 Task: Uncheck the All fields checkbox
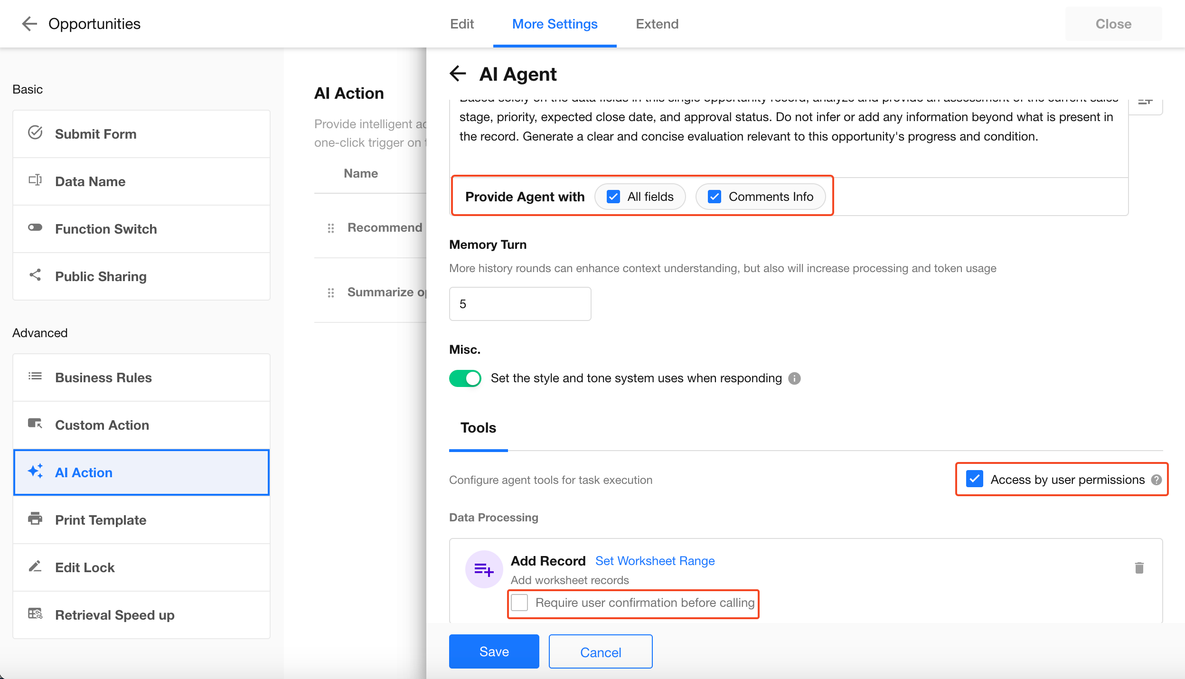click(x=613, y=197)
